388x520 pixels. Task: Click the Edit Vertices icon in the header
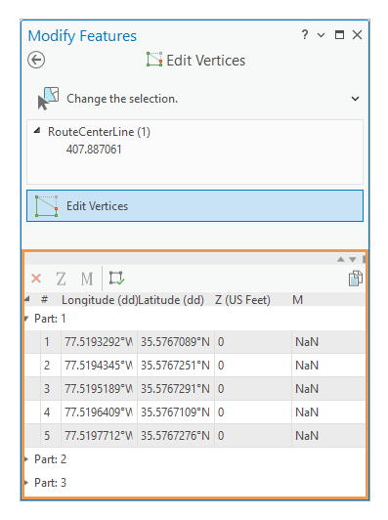(x=154, y=60)
